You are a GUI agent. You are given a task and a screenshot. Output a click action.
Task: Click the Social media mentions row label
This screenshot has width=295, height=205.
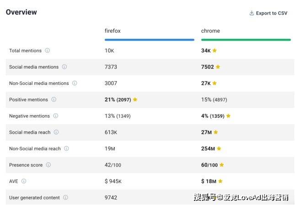coord(34,67)
